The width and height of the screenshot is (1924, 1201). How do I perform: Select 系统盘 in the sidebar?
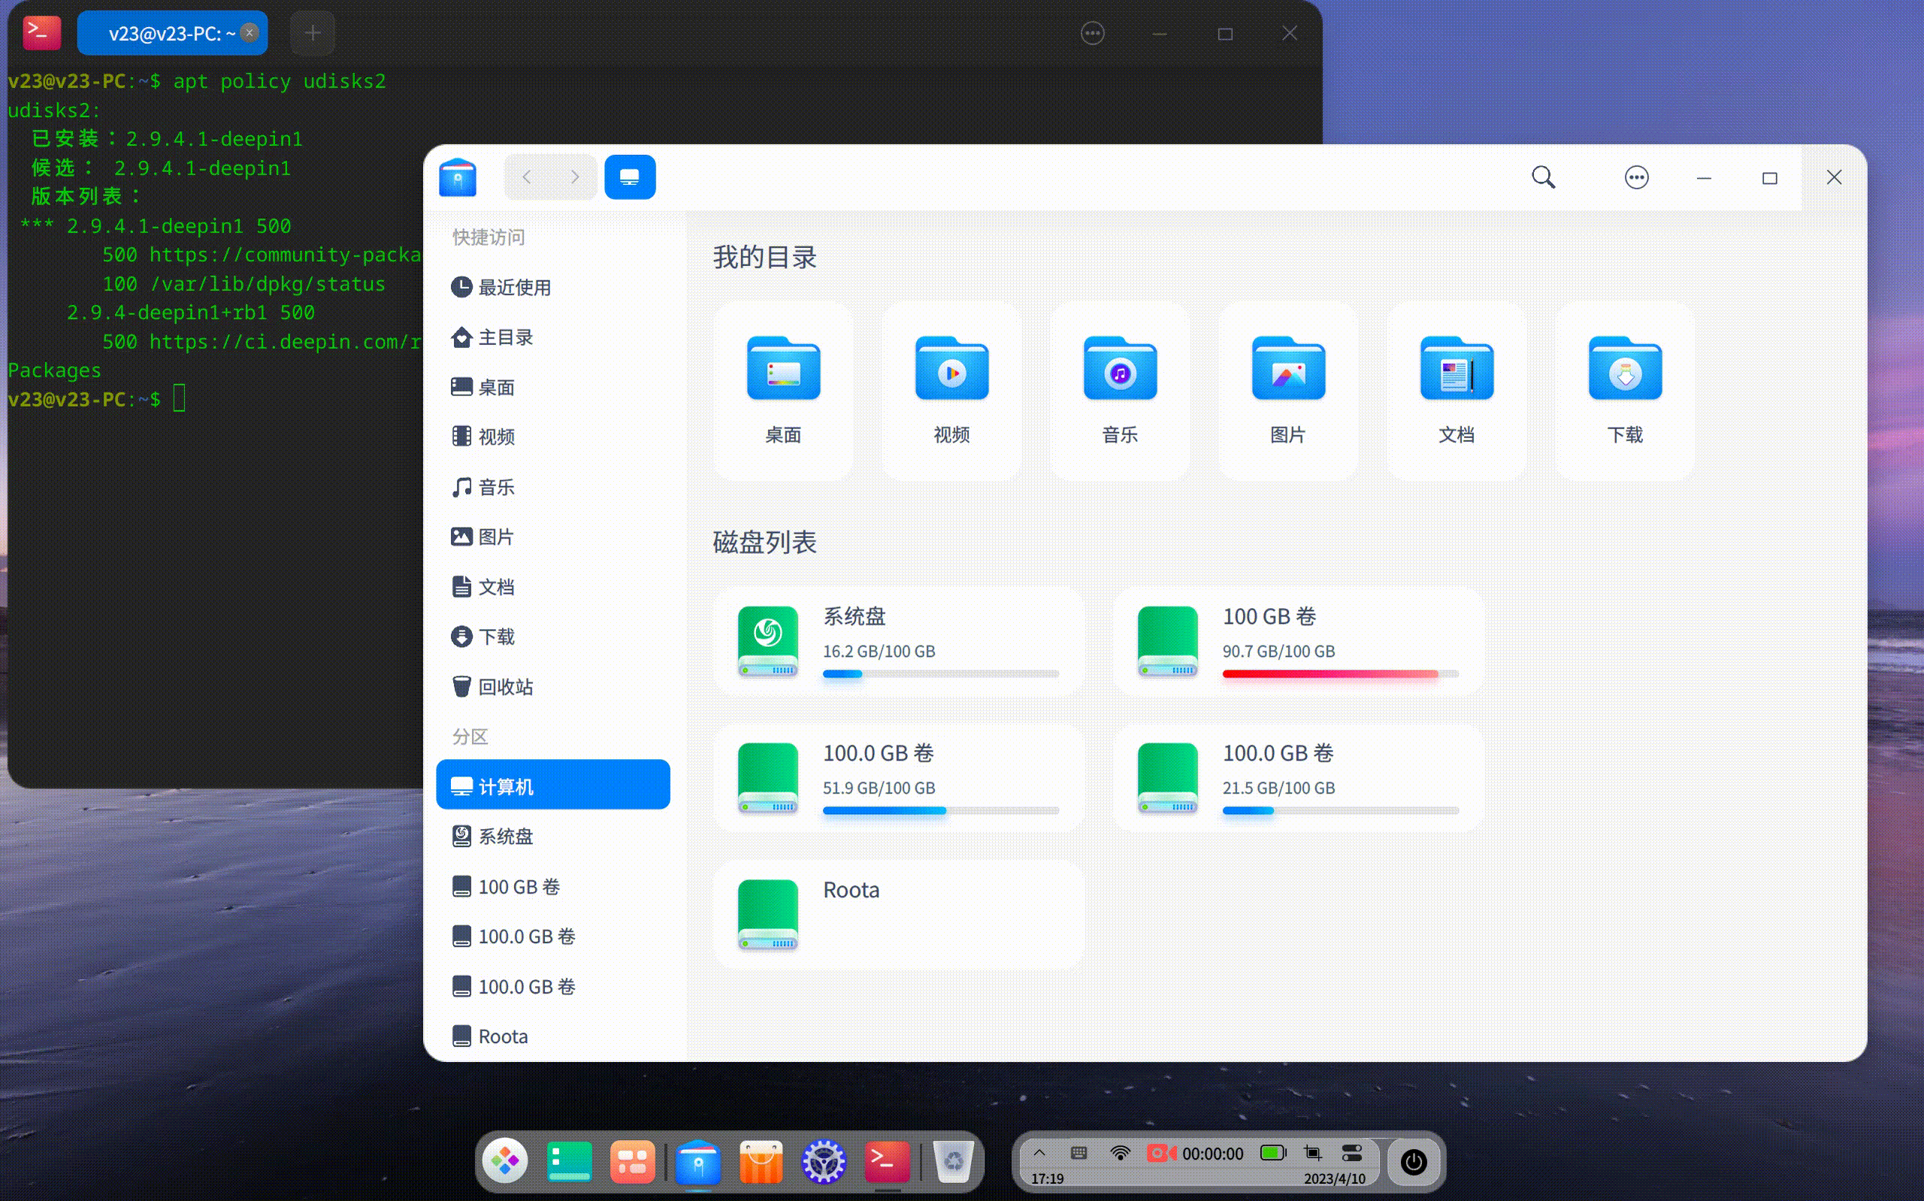(552, 836)
